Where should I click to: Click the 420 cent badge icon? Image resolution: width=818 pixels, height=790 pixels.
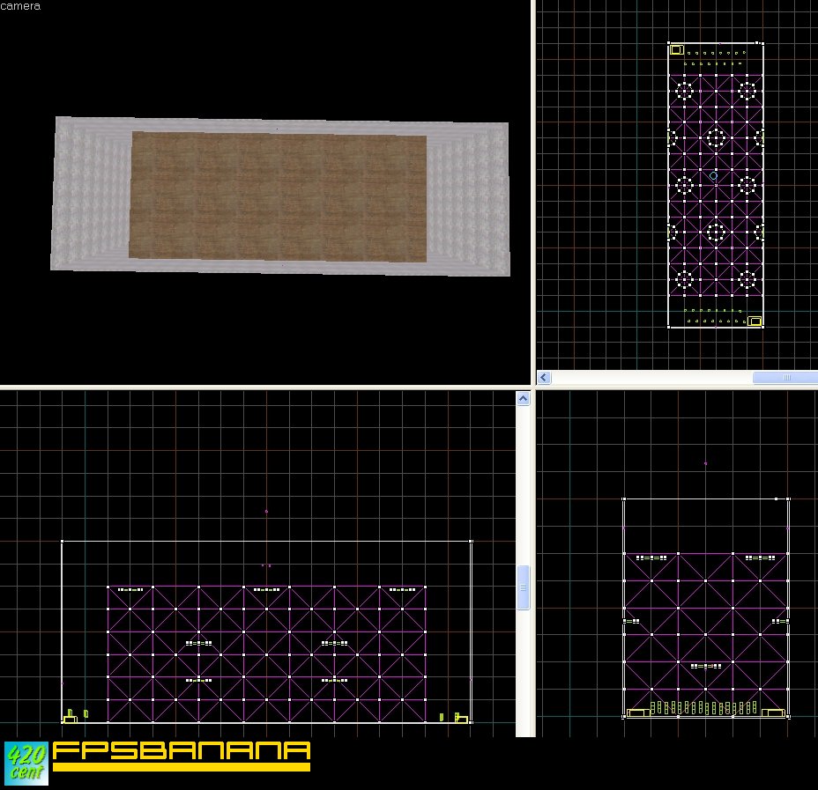pos(26,763)
